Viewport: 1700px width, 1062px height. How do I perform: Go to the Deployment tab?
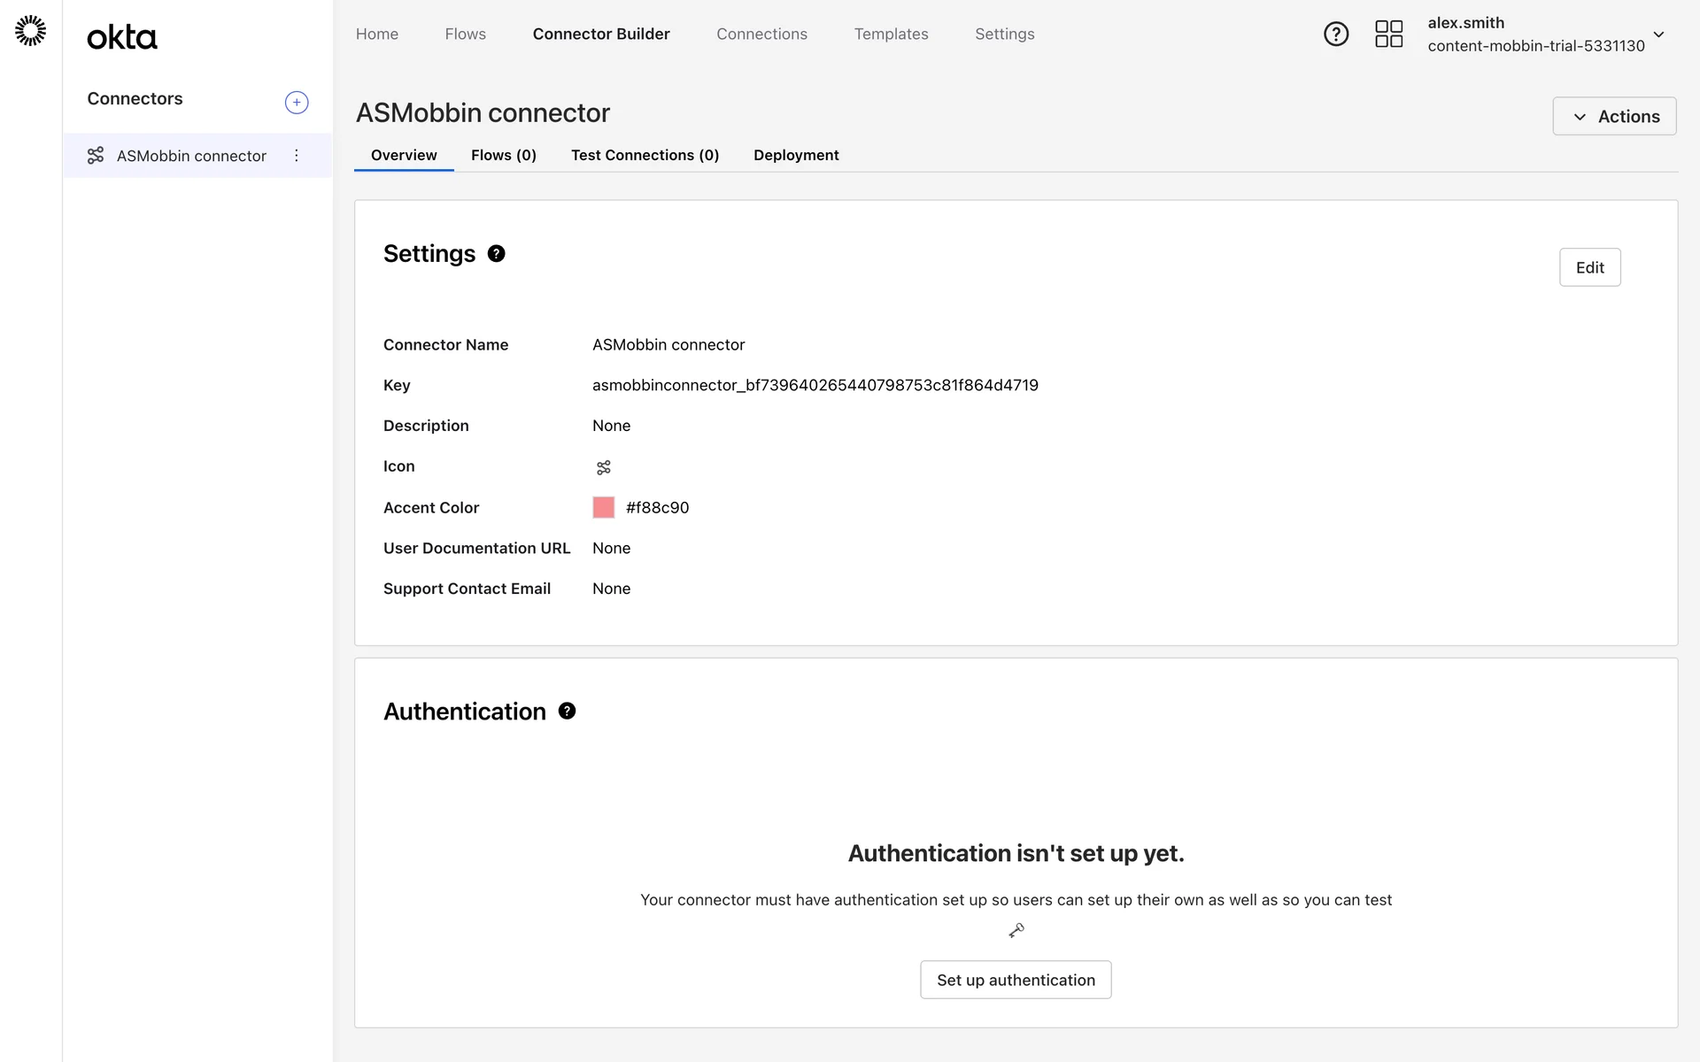[796, 156]
